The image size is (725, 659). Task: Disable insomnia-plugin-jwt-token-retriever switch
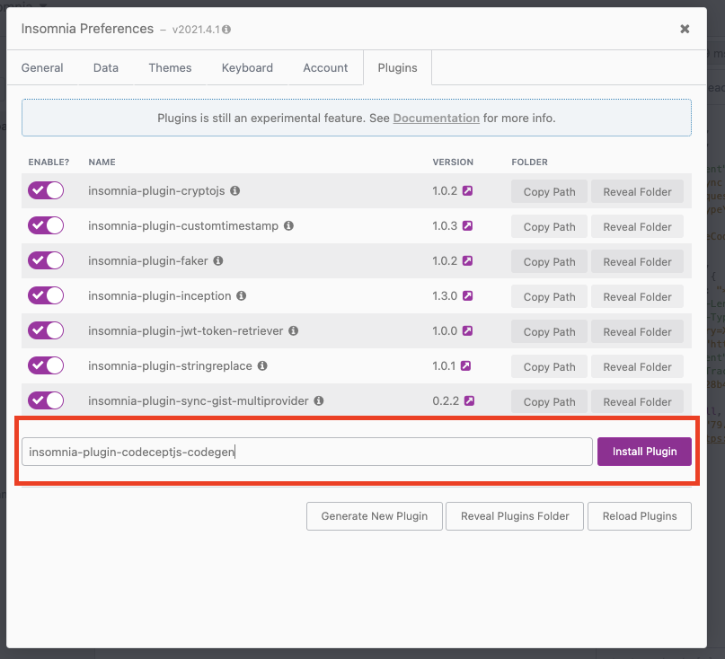tap(46, 330)
